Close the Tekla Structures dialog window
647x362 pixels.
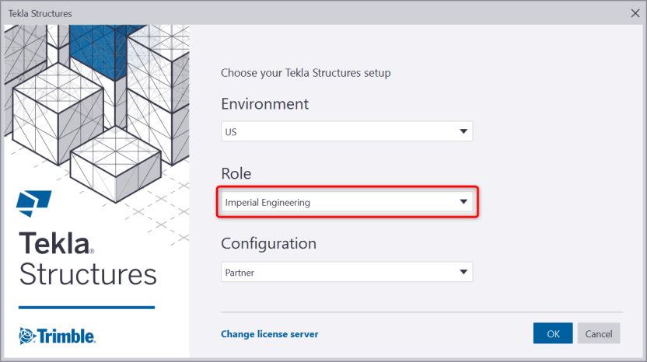point(634,12)
